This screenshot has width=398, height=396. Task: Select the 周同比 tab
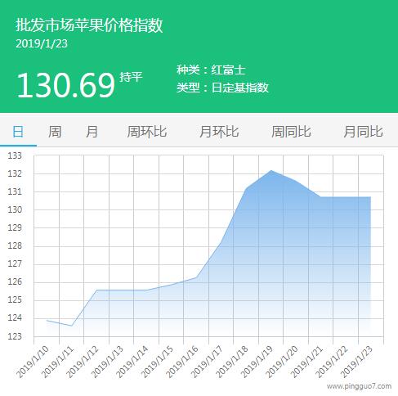(291, 132)
